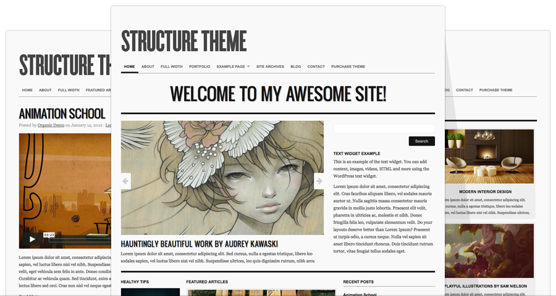Click the Audrey Kawasaki featured slider image
Viewport: 556px width, 296px height.
click(222, 178)
